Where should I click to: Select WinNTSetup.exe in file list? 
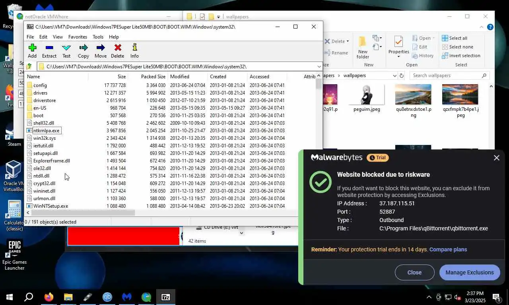[x=51, y=206]
